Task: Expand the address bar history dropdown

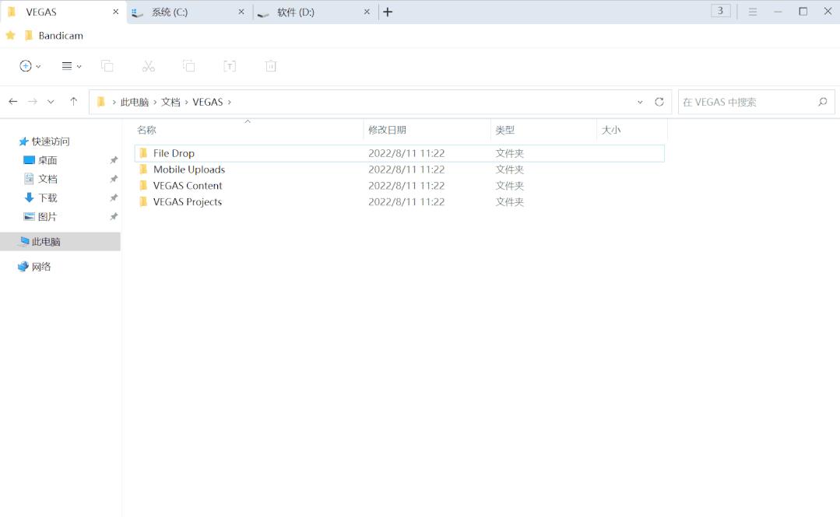Action: tap(640, 102)
